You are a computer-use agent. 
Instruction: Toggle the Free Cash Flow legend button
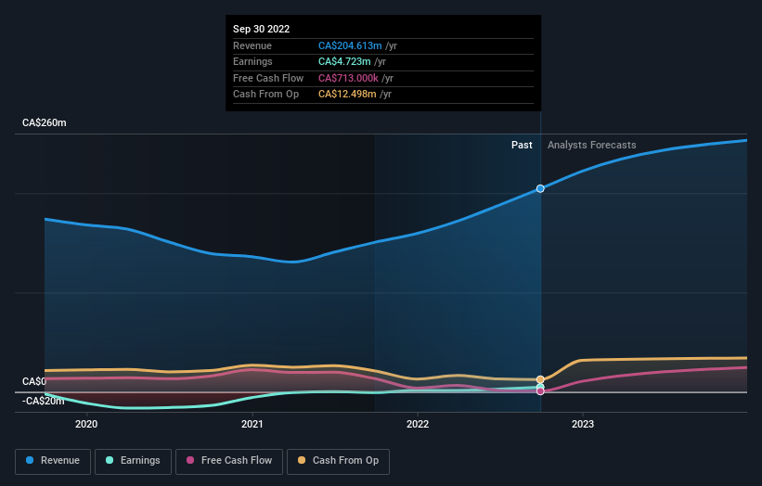tap(229, 461)
